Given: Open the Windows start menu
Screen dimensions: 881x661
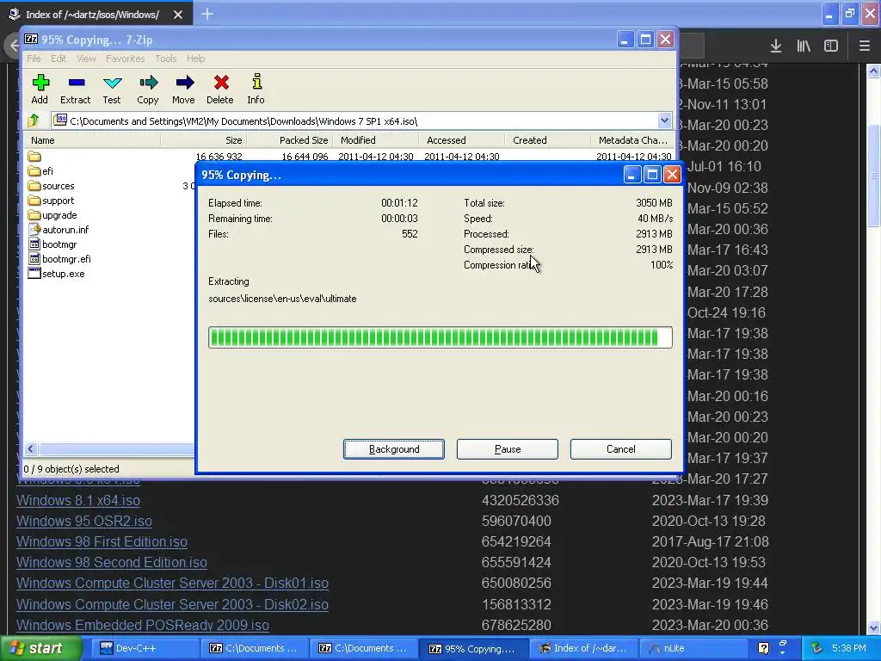Looking at the screenshot, I should 40,648.
